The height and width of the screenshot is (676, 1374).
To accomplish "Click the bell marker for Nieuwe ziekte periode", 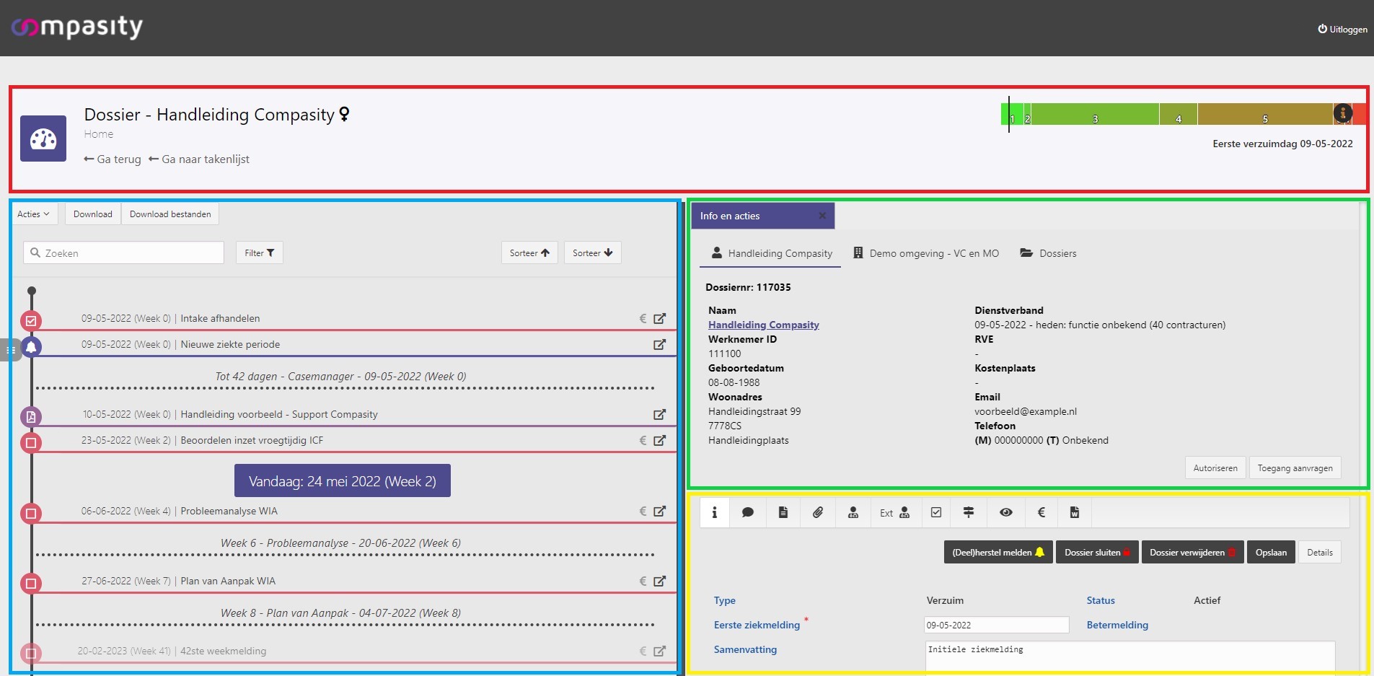I will [x=31, y=347].
